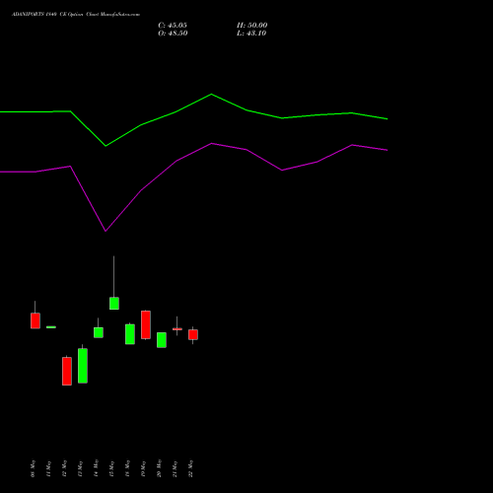
Task: Select the large red candlestick for 12 May
Action: (x=67, y=371)
